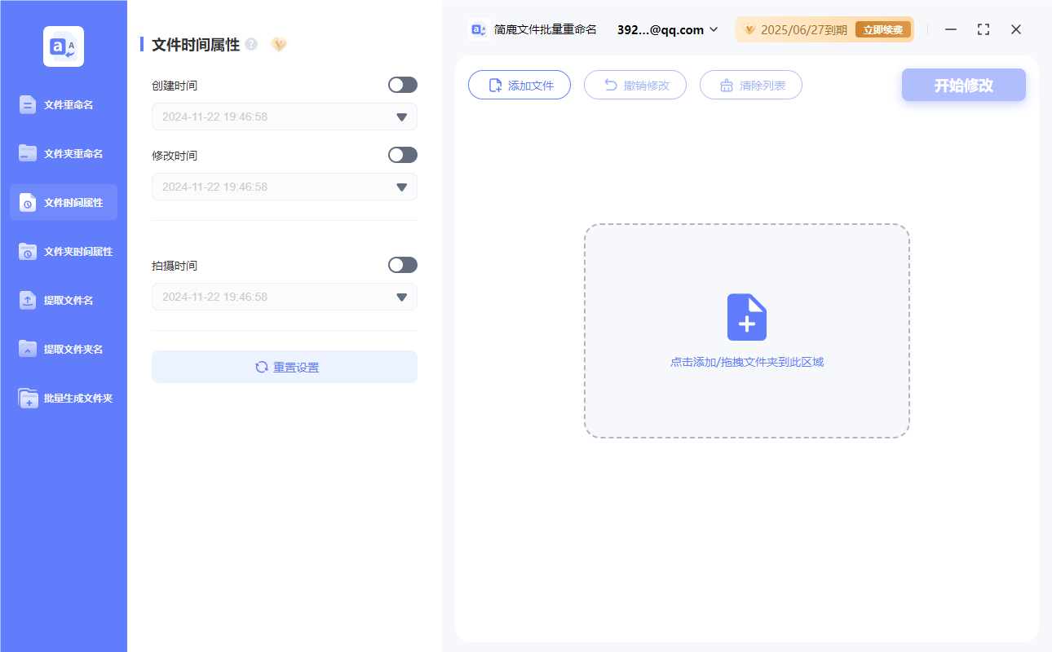
Task: Select the 文件重命名 sidebar tool
Action: [63, 104]
